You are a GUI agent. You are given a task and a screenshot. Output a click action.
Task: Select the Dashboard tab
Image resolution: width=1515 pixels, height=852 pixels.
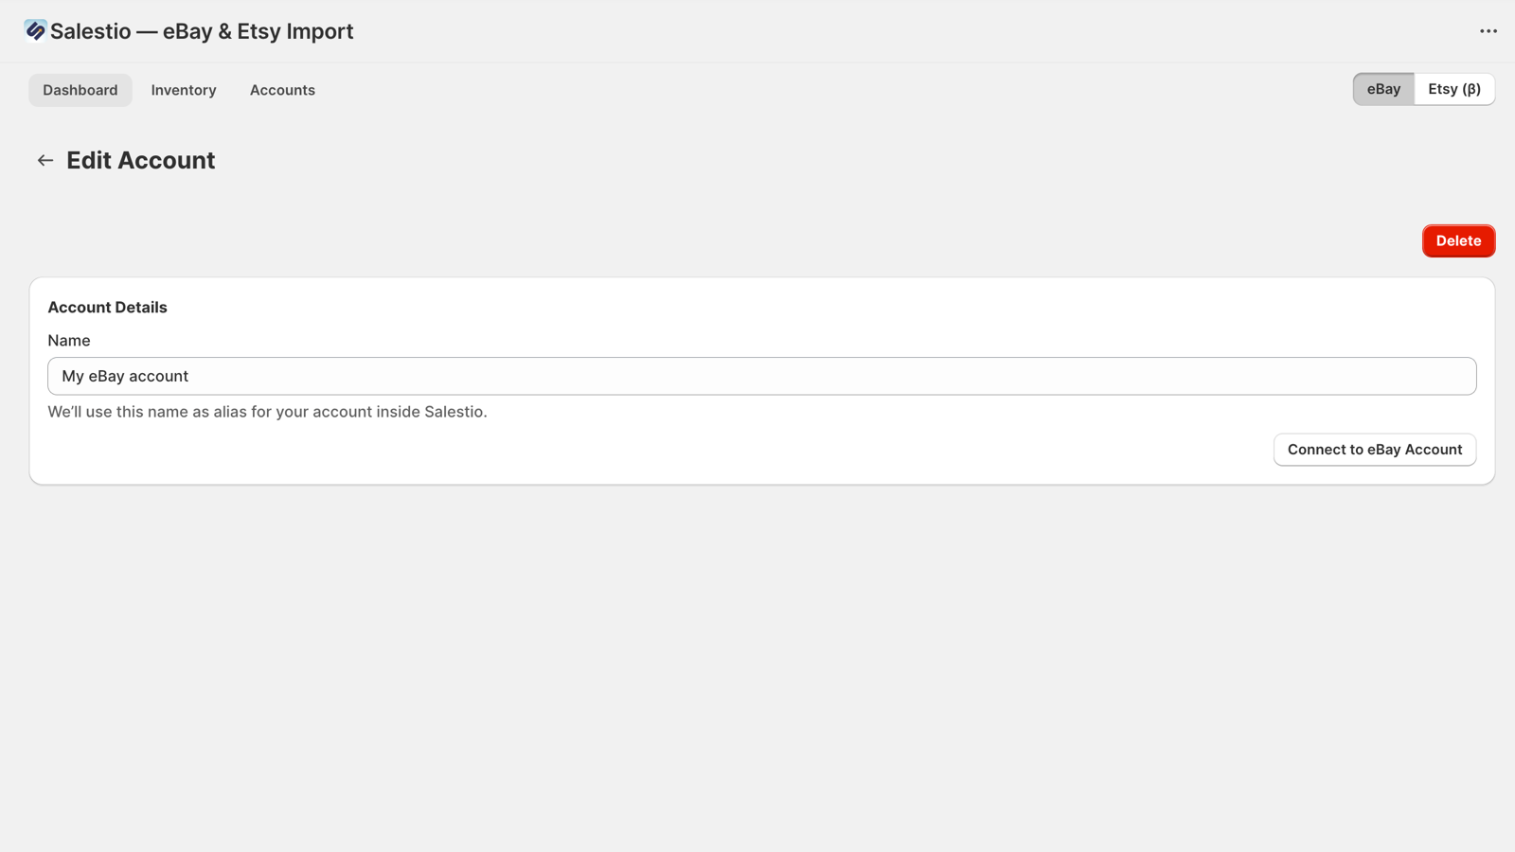pyautogui.click(x=80, y=89)
